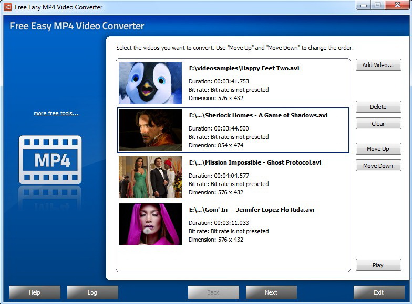
Task: Click Sherlock Homes' Bit rate line
Action: pyautogui.click(x=229, y=137)
